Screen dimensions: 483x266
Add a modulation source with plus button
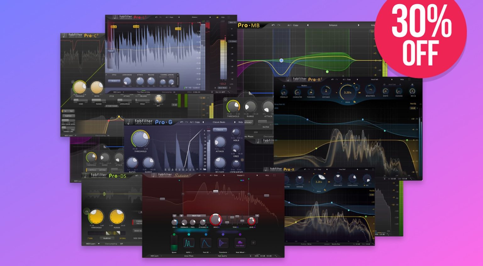(x=253, y=242)
